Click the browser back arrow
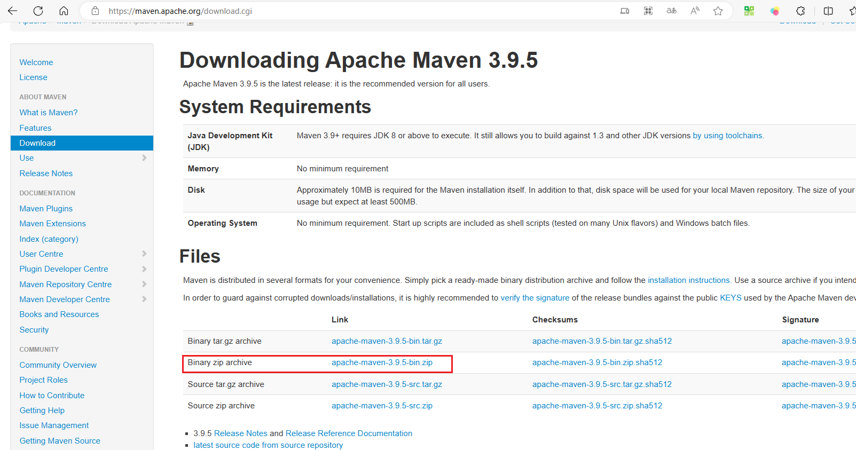 pos(13,11)
